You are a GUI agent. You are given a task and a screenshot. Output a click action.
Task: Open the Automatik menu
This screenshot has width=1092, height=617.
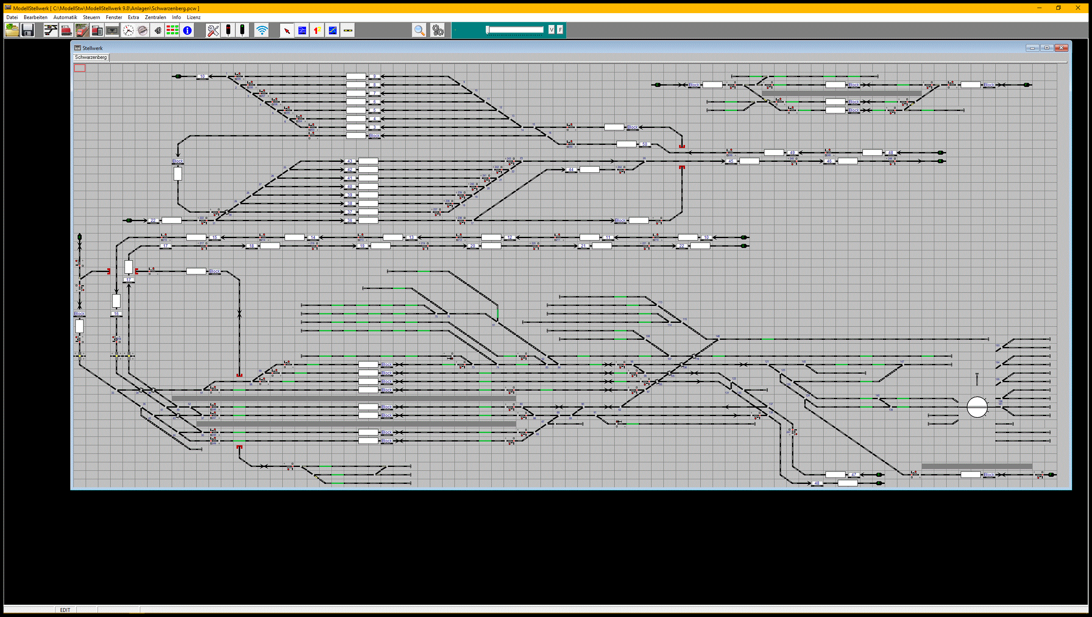65,17
